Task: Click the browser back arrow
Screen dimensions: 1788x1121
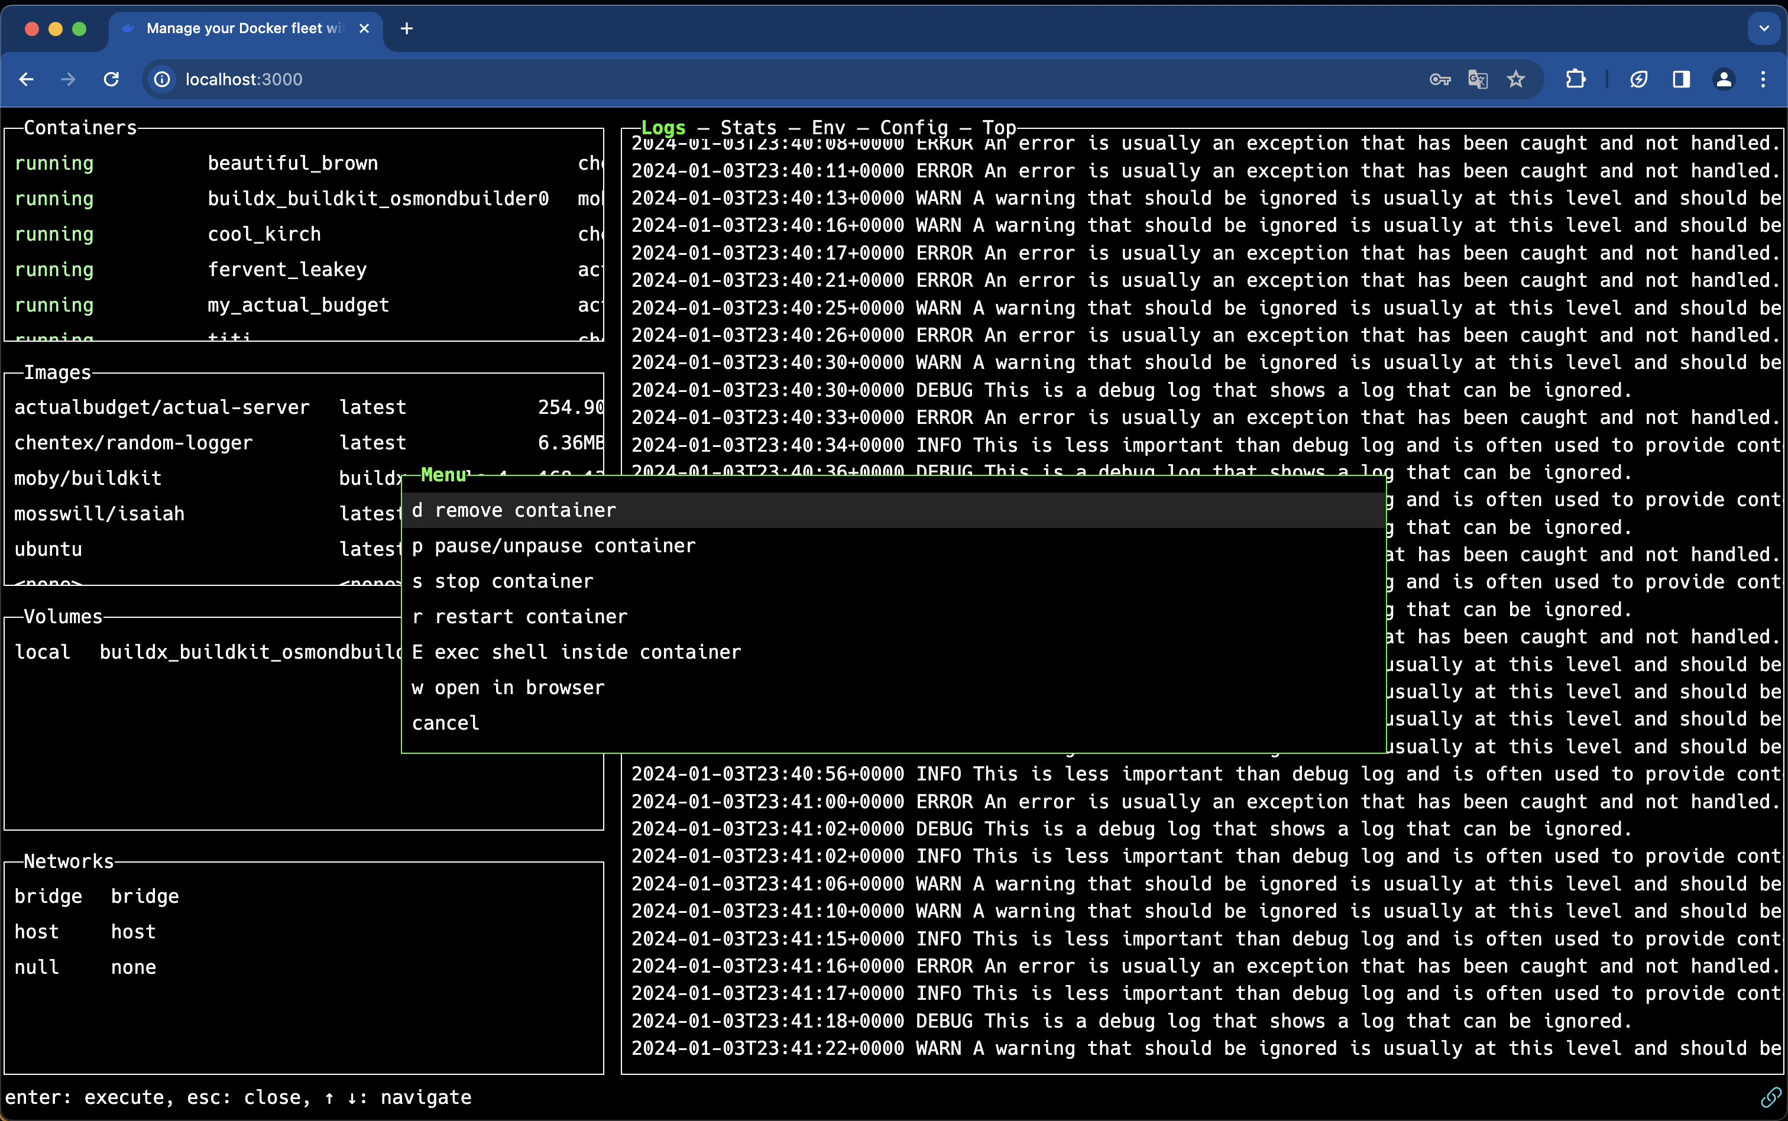Action: point(27,79)
